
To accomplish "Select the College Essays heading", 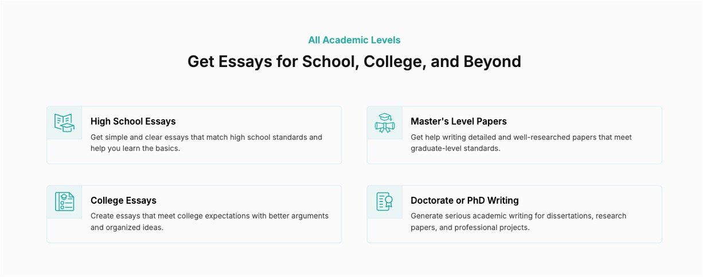I will 123,200.
